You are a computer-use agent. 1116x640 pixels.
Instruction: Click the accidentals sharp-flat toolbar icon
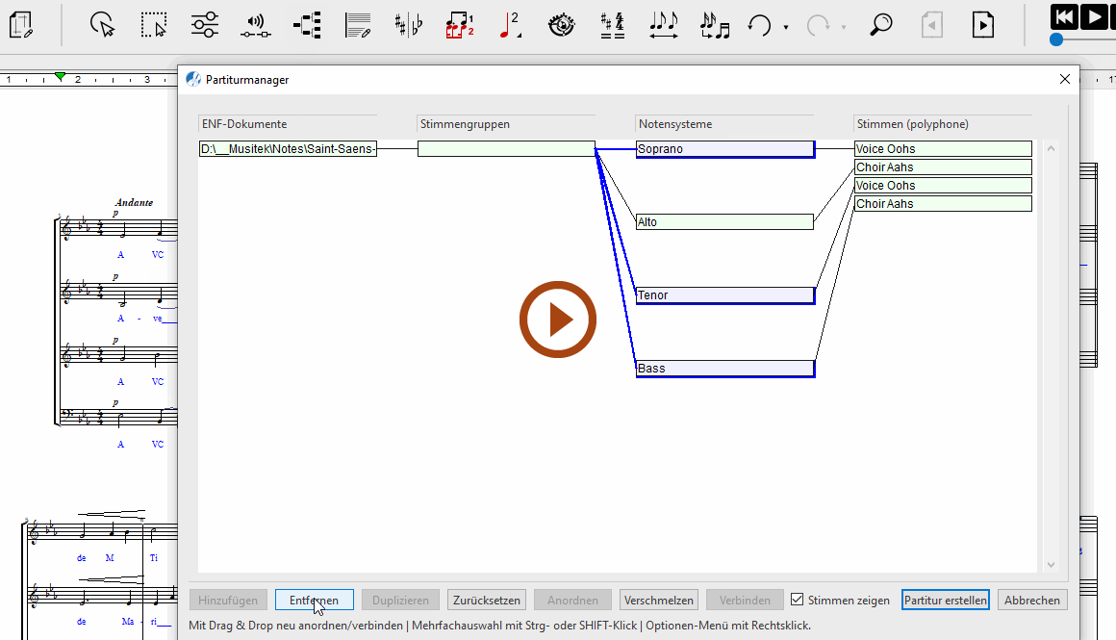point(408,25)
